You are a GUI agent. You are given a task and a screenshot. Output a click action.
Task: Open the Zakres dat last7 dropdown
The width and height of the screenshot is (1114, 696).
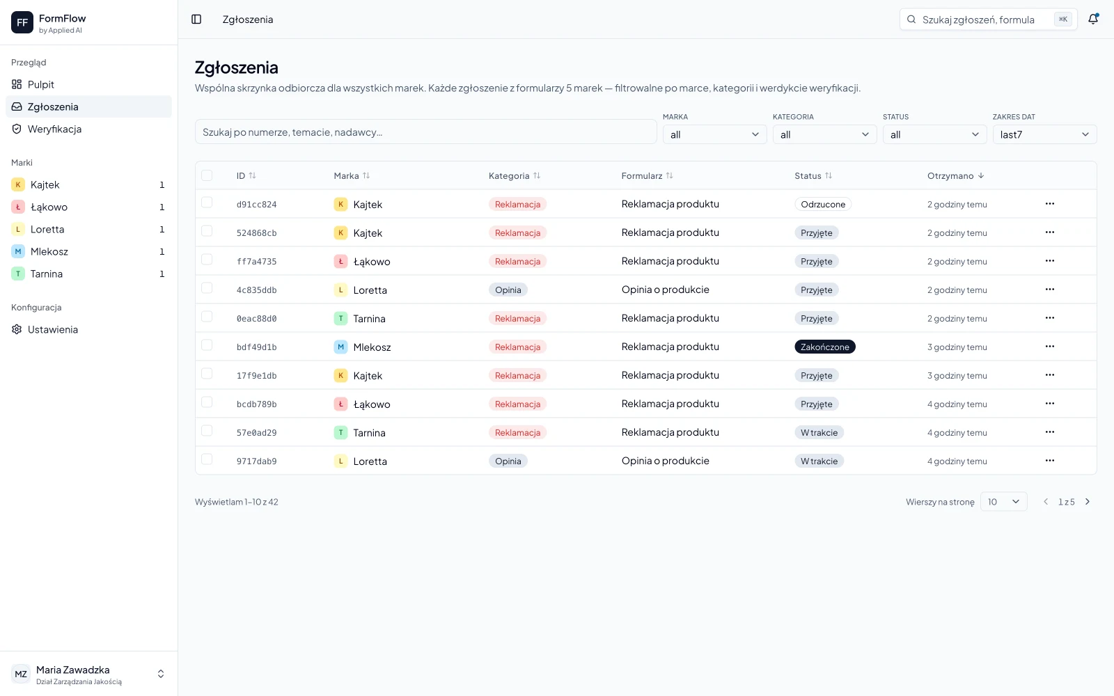click(1044, 134)
